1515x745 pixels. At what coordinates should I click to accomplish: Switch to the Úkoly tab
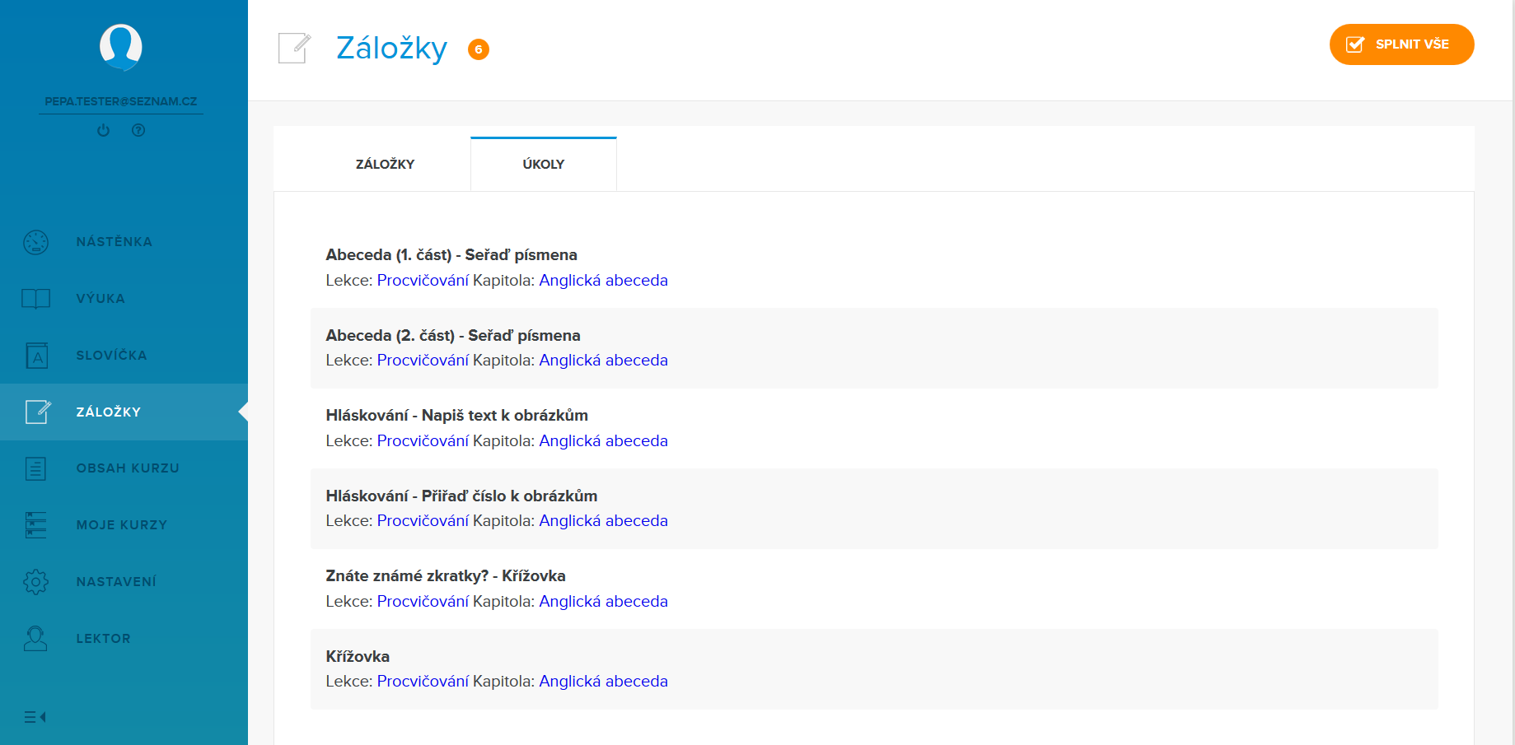544,165
